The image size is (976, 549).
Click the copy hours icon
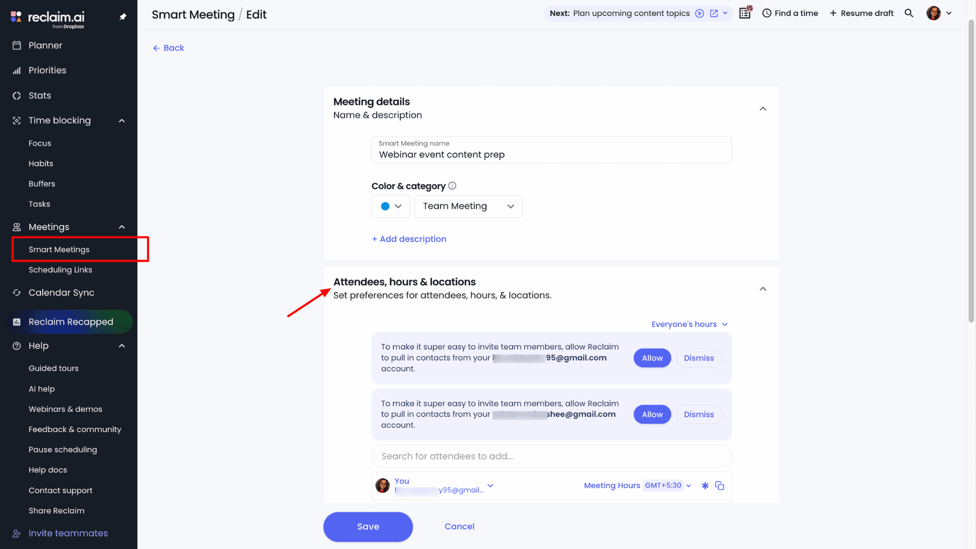[x=719, y=486]
